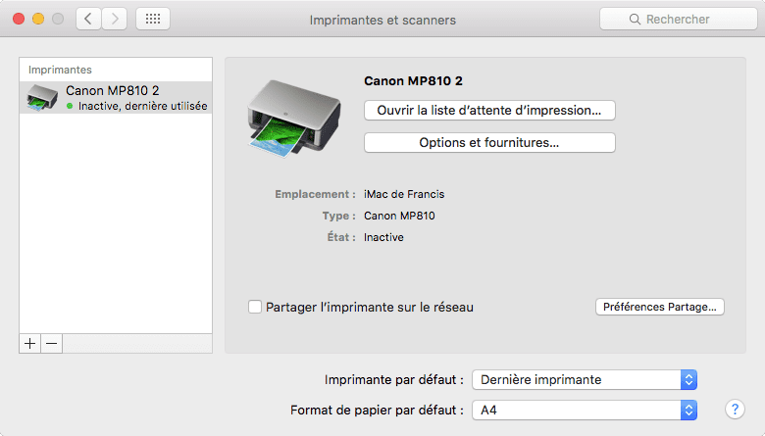This screenshot has height=436, width=765.
Task: Add a printer with the plus button
Action: 29,344
